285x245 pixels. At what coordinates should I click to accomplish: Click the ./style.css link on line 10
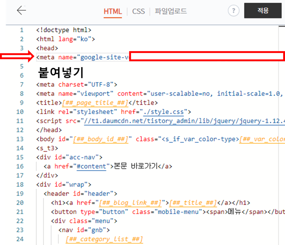point(164,112)
